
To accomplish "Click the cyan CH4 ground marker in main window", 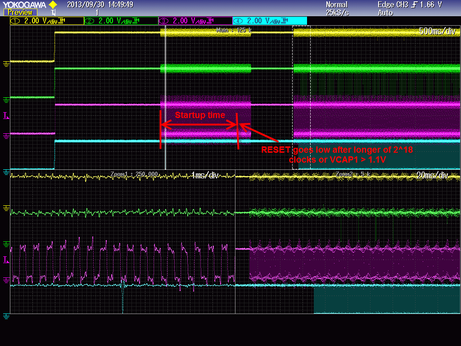I will [x=6, y=172].
